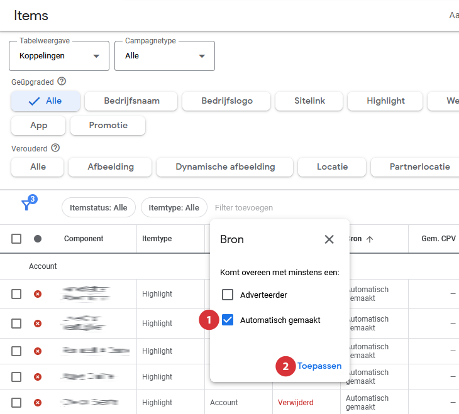Select the fourth Highlight row checkbox
The height and width of the screenshot is (414, 459).
pos(16,376)
